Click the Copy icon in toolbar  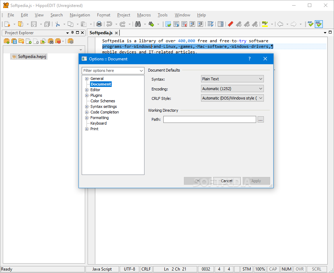[70, 24]
